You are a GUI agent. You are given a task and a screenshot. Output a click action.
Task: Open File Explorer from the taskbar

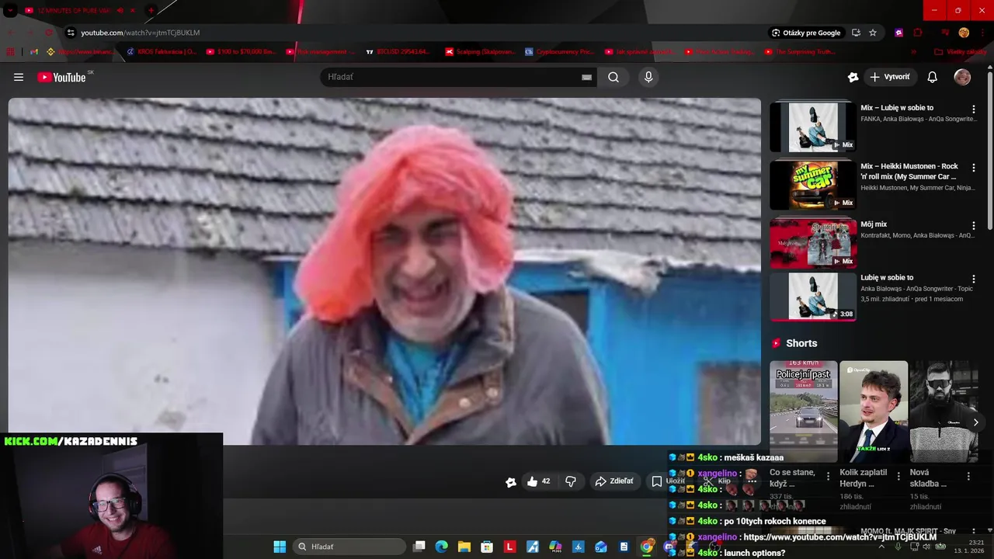coord(464,547)
